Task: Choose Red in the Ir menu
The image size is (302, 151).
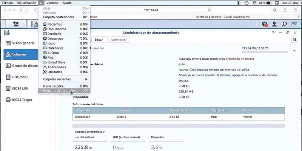Action: click(x=64, y=58)
